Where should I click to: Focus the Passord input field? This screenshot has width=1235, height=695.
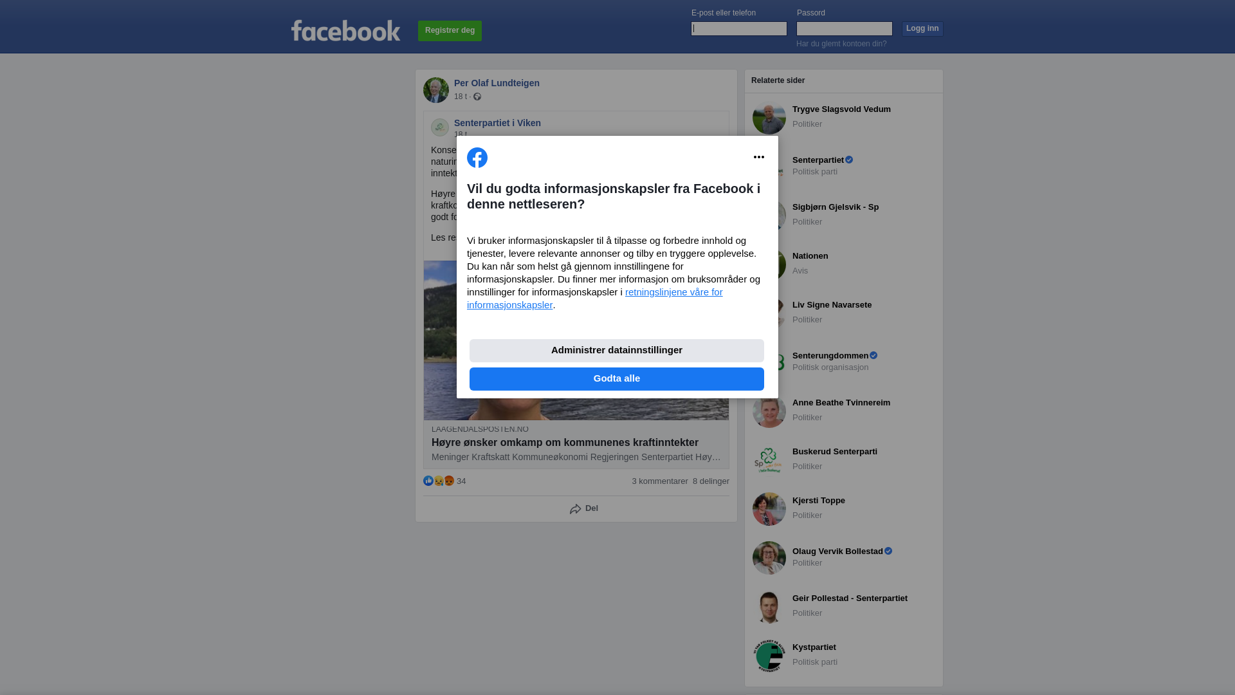tap(845, 28)
